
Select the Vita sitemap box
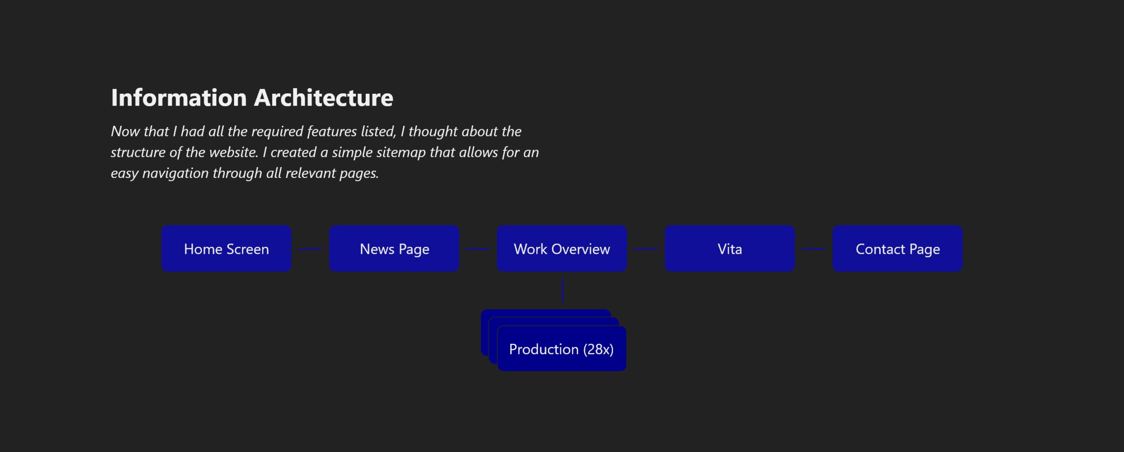coord(730,248)
